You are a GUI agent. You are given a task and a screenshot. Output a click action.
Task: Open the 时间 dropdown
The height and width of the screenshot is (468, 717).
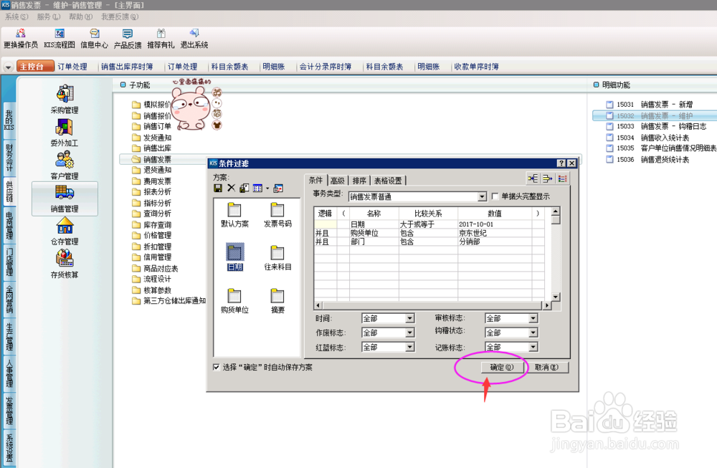click(x=409, y=318)
